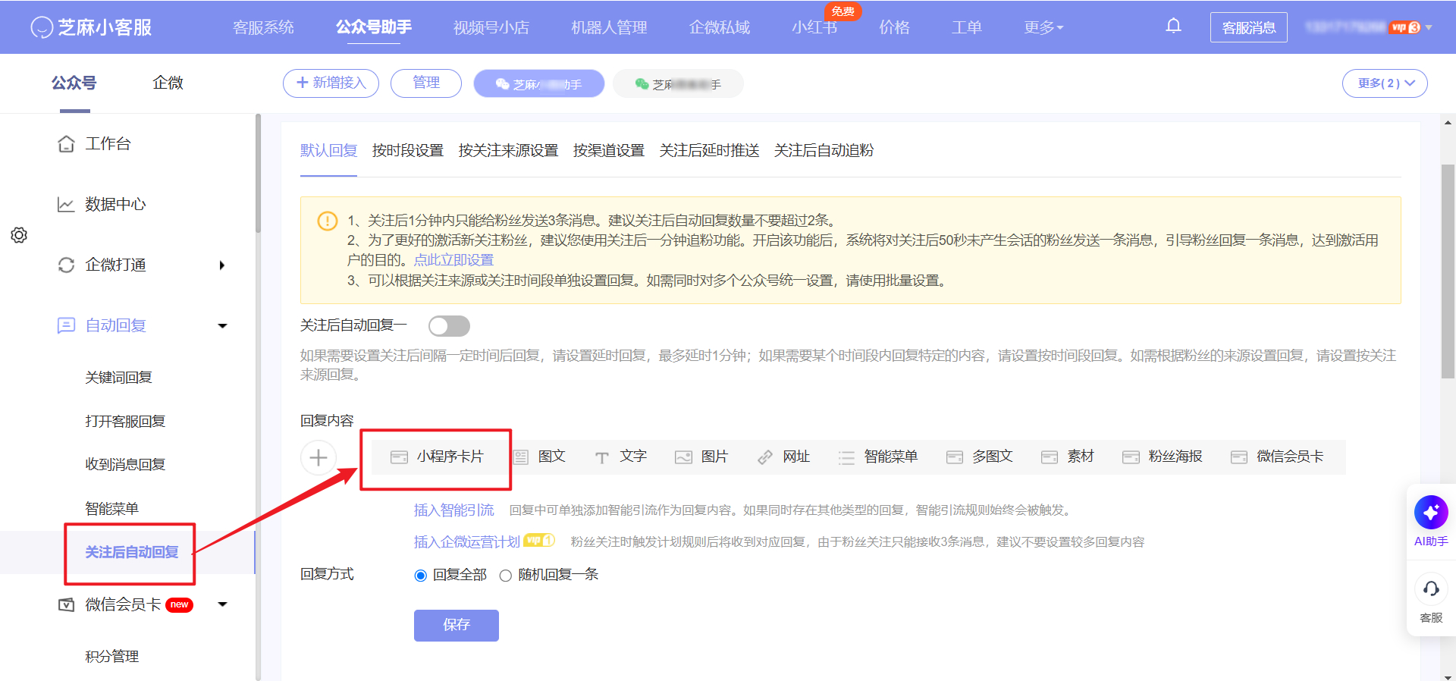
Task: Select the 文字 reply type
Action: pos(620,457)
